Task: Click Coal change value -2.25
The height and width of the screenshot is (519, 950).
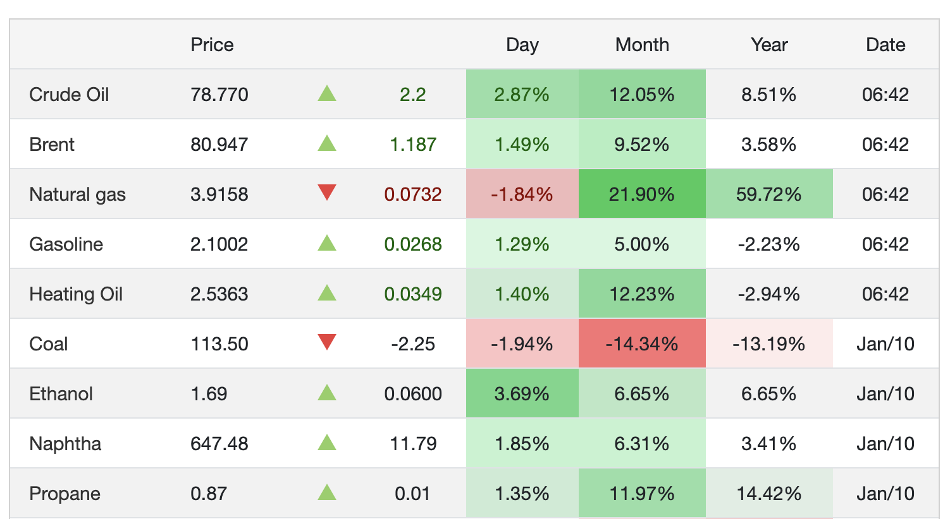Action: pos(413,344)
